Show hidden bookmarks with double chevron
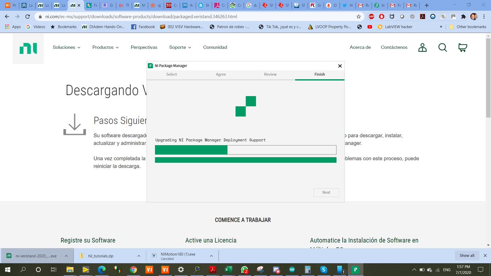 tap(441, 27)
